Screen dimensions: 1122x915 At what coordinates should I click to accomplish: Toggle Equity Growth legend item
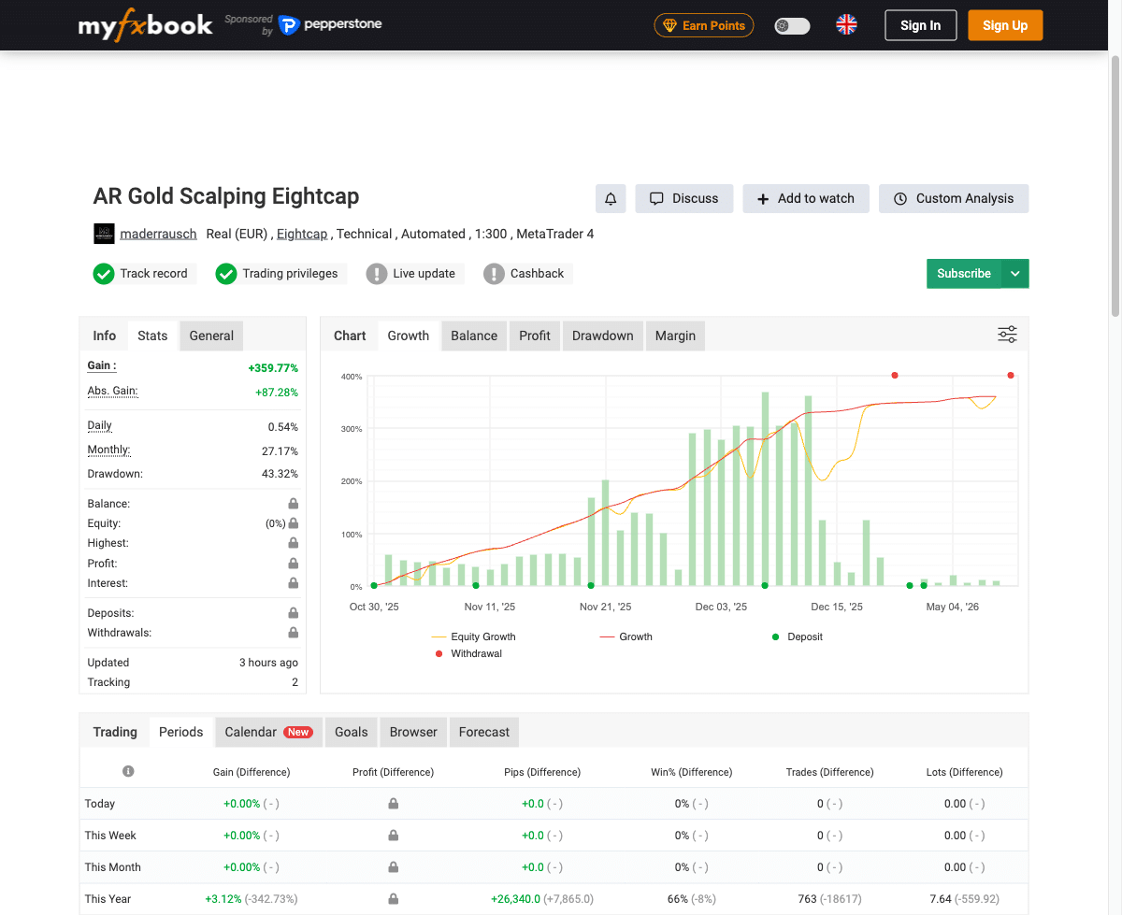click(473, 636)
